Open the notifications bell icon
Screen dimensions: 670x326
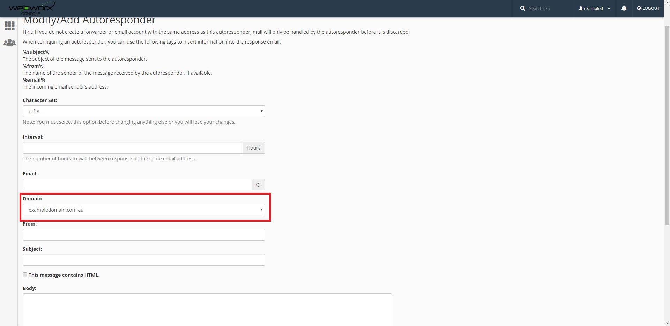[x=624, y=8]
